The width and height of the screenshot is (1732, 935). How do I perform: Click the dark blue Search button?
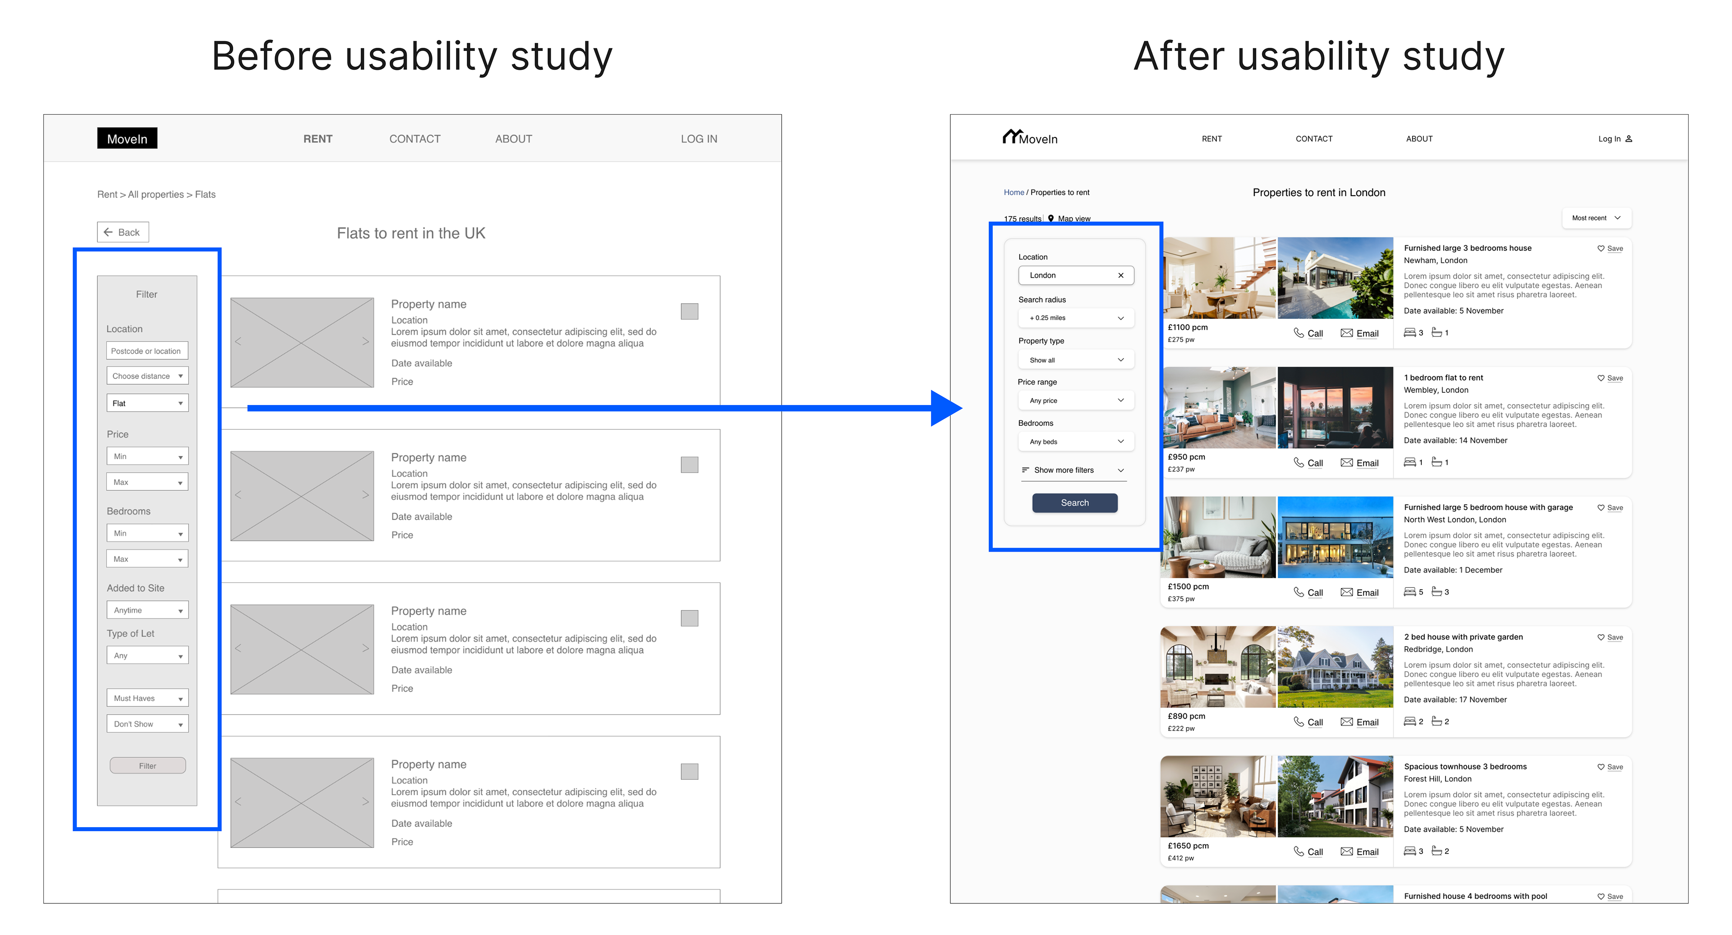(1074, 503)
